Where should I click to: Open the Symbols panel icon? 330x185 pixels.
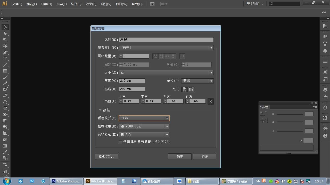[325, 51]
